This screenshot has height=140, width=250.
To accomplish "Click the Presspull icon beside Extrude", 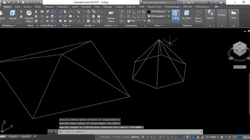I will coord(21,16).
